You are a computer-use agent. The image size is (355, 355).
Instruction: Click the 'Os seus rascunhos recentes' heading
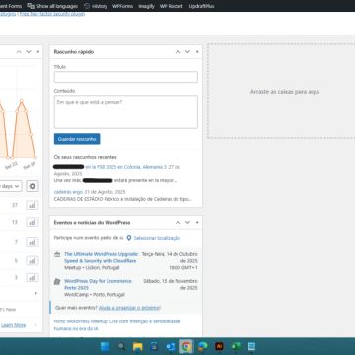[x=86, y=157]
